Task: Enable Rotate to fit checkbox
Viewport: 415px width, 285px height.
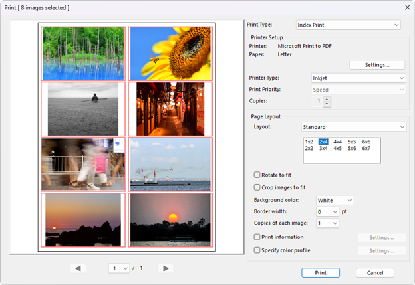Action: 257,175
